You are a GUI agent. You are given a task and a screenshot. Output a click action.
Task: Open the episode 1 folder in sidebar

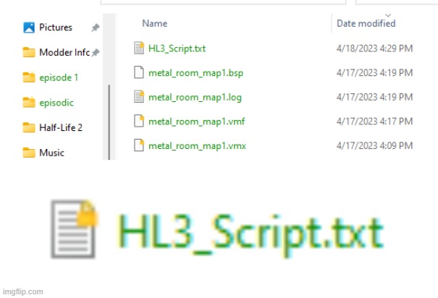coord(50,77)
